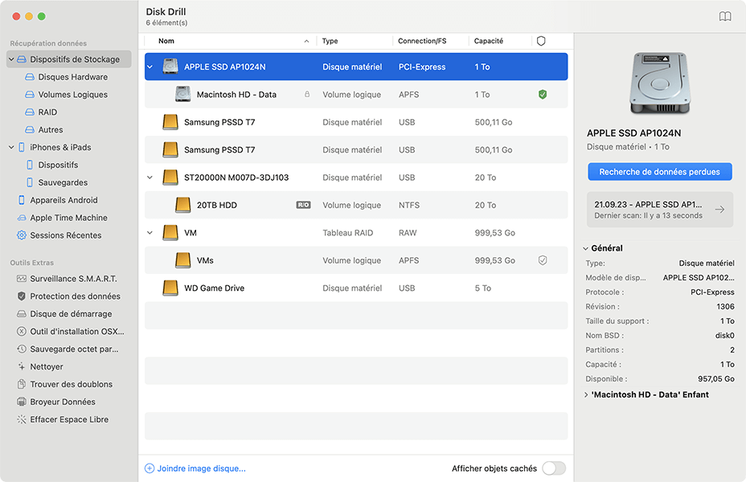The image size is (746, 482).
Task: Open the 21.09.23 - APPLE SSD last scan
Action: [x=659, y=210]
